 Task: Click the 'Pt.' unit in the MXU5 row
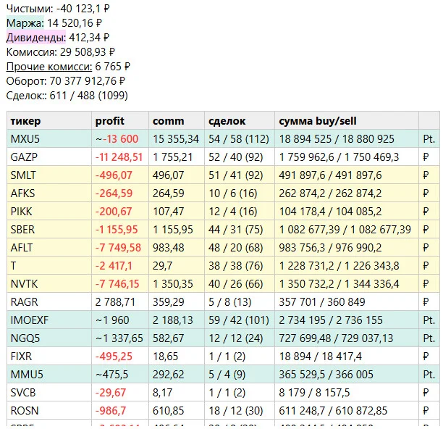point(429,139)
